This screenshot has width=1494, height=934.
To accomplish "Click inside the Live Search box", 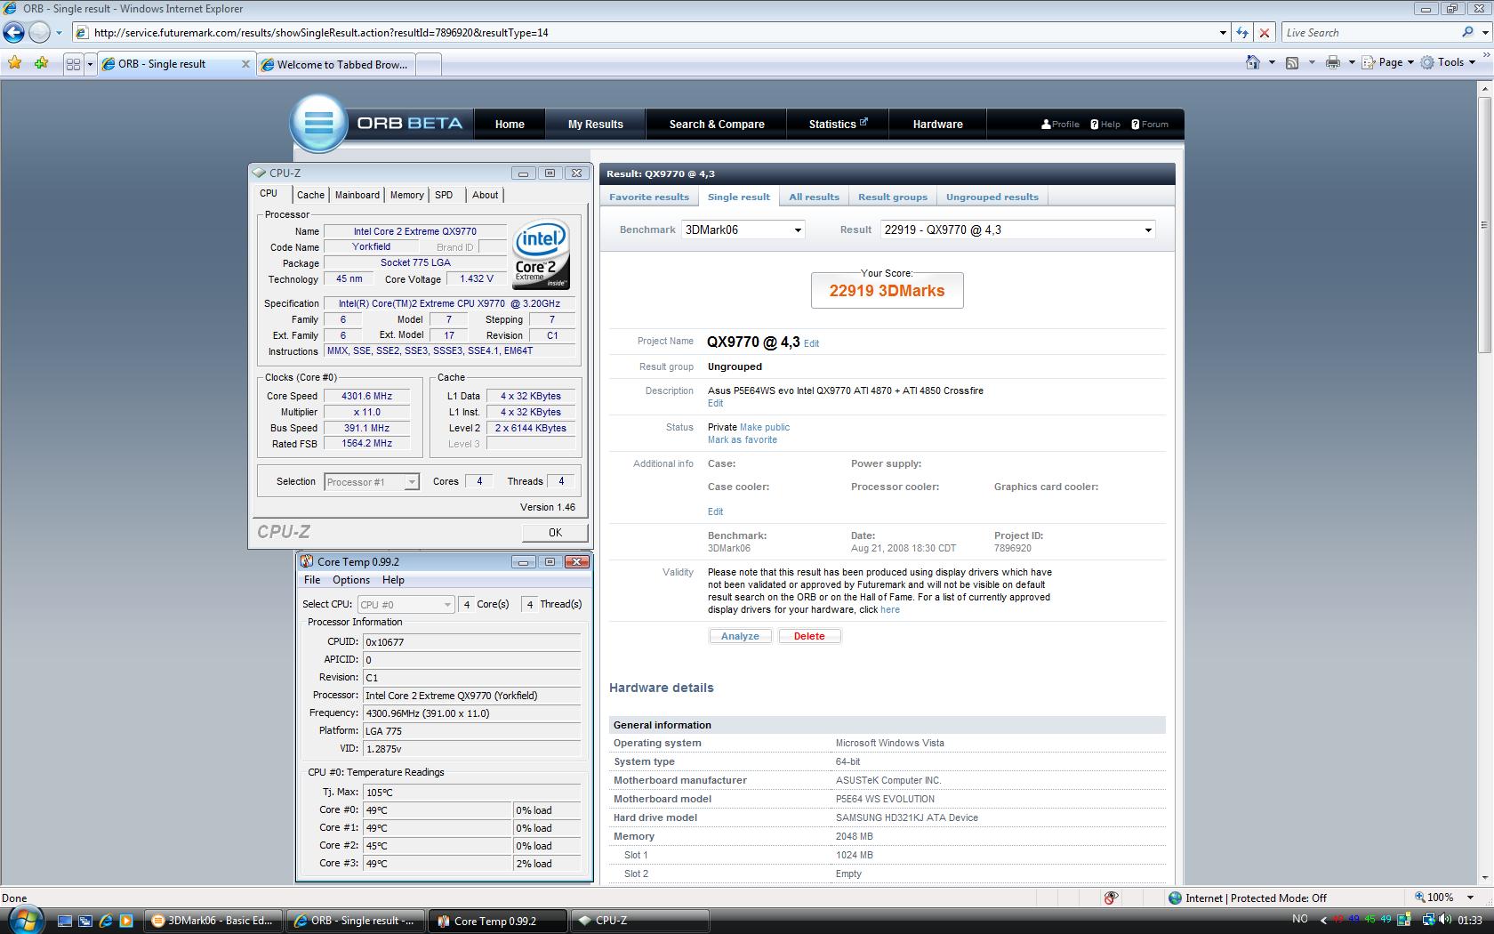I will [1369, 33].
